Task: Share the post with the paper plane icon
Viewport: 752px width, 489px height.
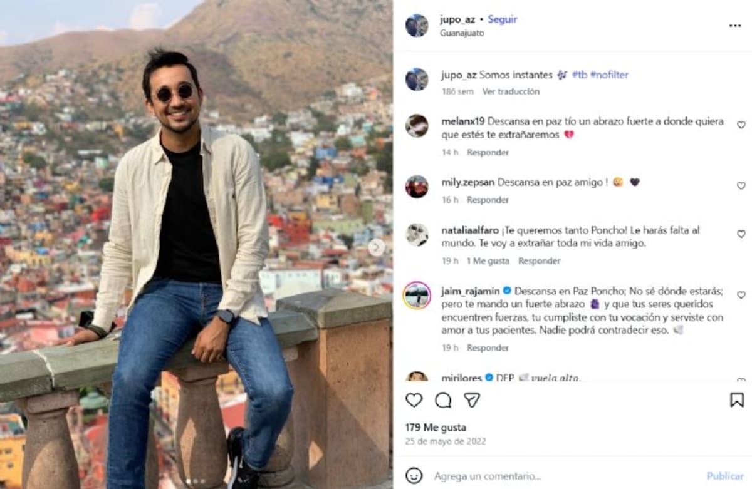Action: (x=472, y=400)
